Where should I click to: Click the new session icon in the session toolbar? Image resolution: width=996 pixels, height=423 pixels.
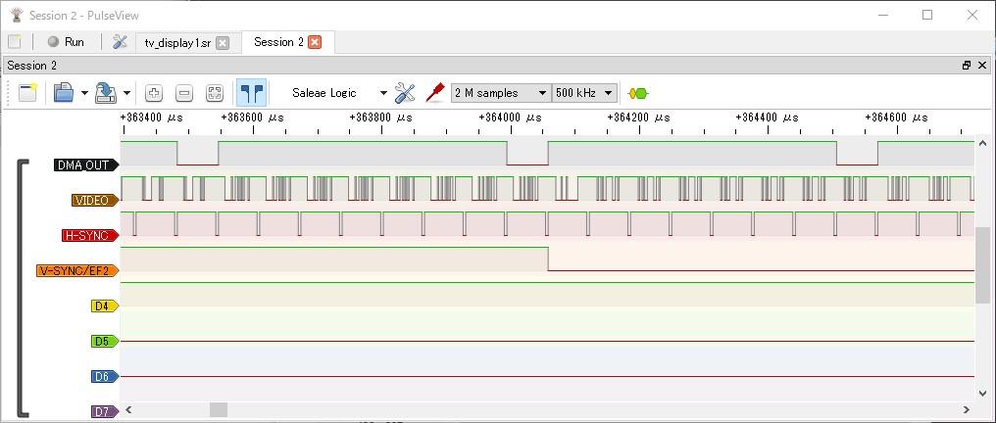pos(27,93)
